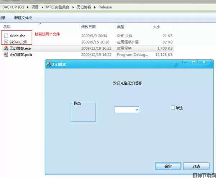This screenshot has height=178, width=216.
Task: Select file name SkinHu.dll
Action: 18,42
